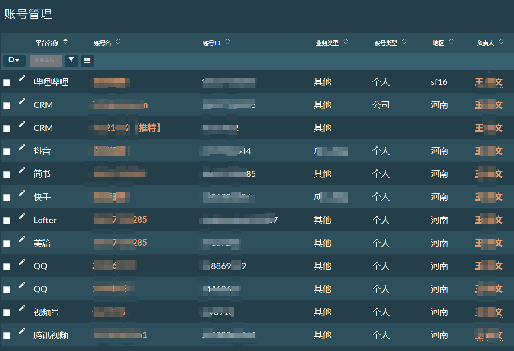Edit the 哔哩哔哩 row with pencil icon

pos(22,78)
